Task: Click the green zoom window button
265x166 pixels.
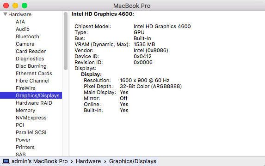Action: pos(25,6)
